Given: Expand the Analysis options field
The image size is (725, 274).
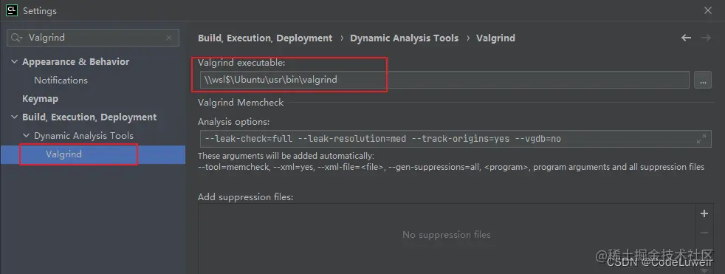Looking at the screenshot, I should 701,138.
